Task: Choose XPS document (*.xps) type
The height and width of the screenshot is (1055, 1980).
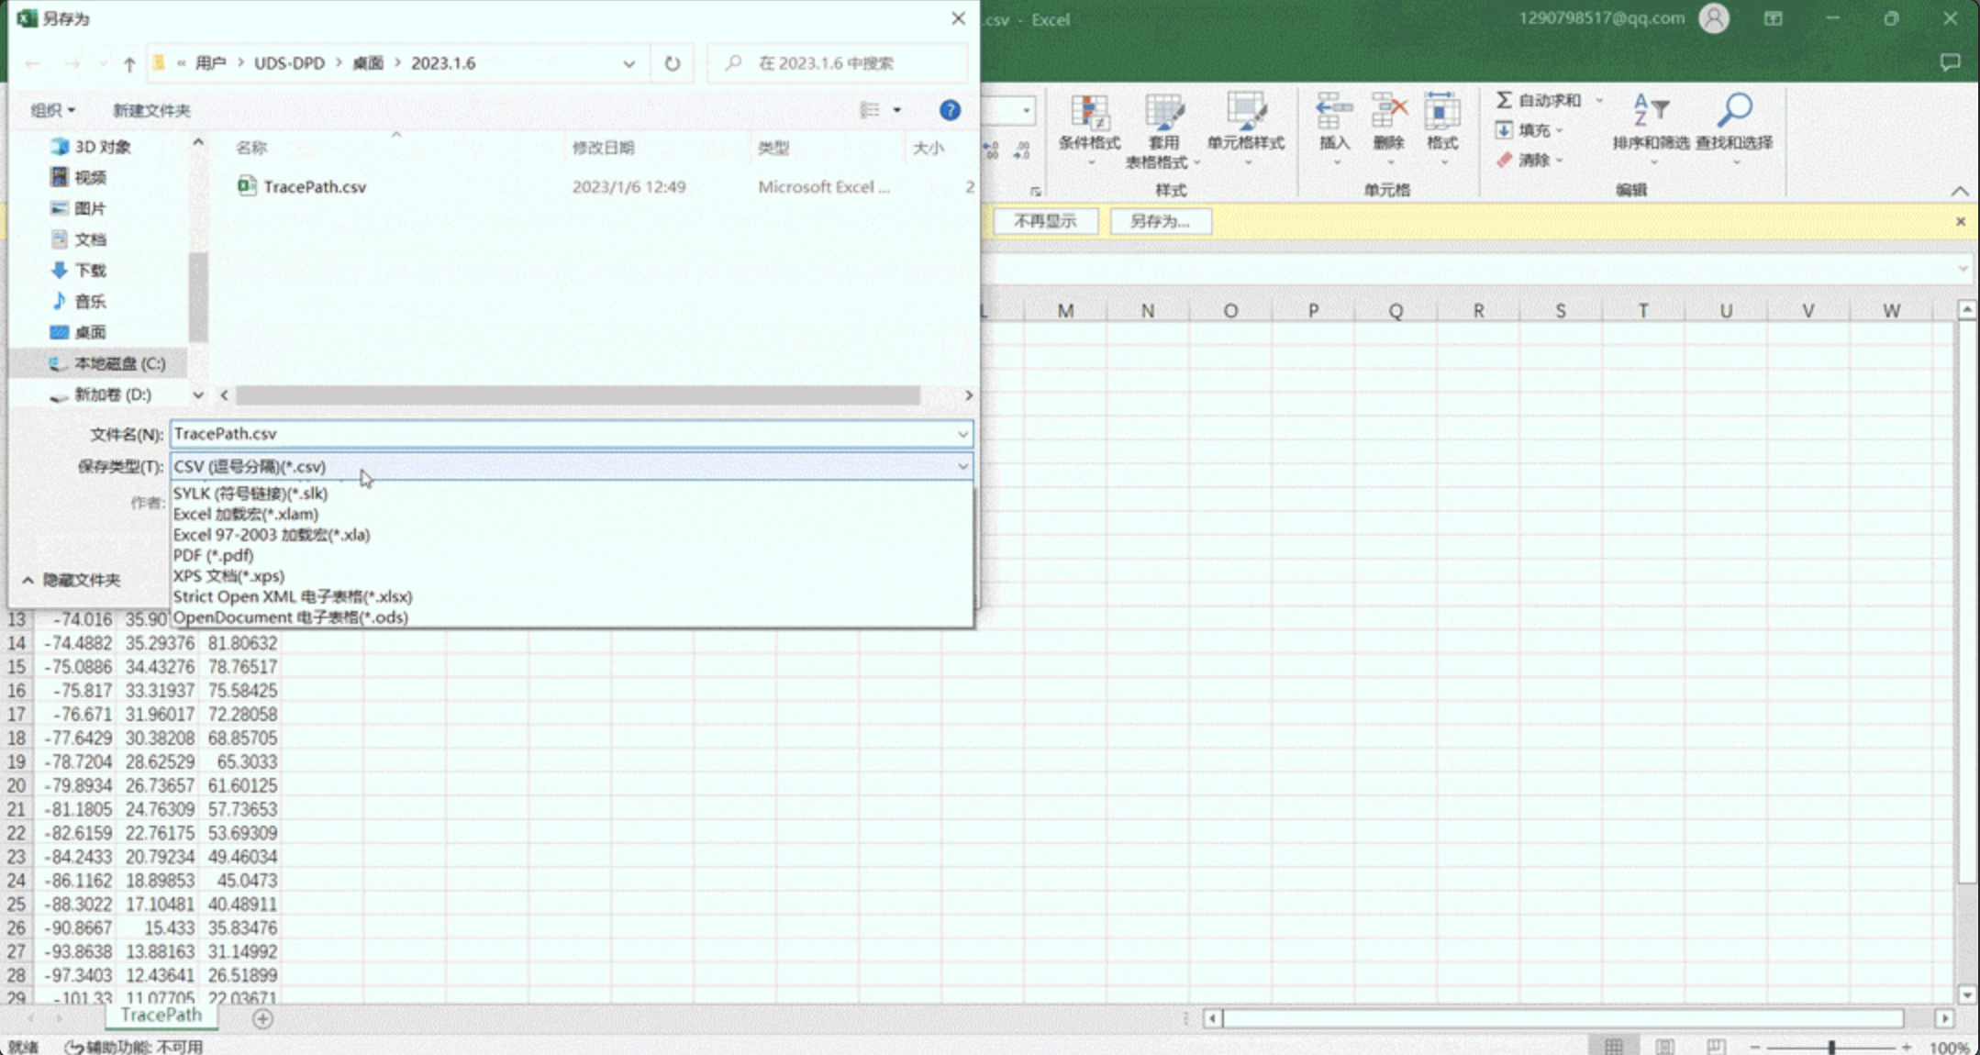Action: click(x=572, y=576)
